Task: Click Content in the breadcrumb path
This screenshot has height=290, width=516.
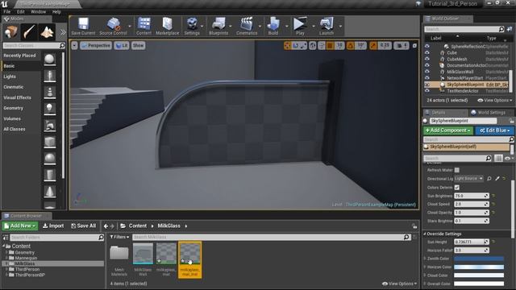Action: [138, 226]
